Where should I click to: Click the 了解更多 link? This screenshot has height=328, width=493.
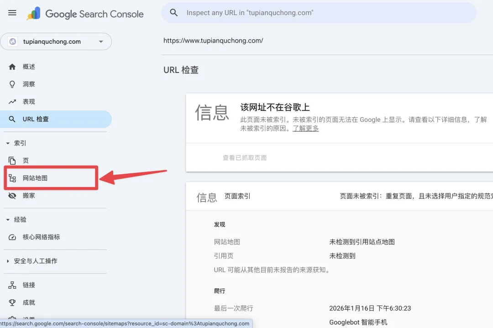[305, 129]
